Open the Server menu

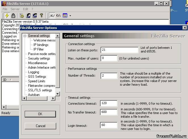point(15,9)
